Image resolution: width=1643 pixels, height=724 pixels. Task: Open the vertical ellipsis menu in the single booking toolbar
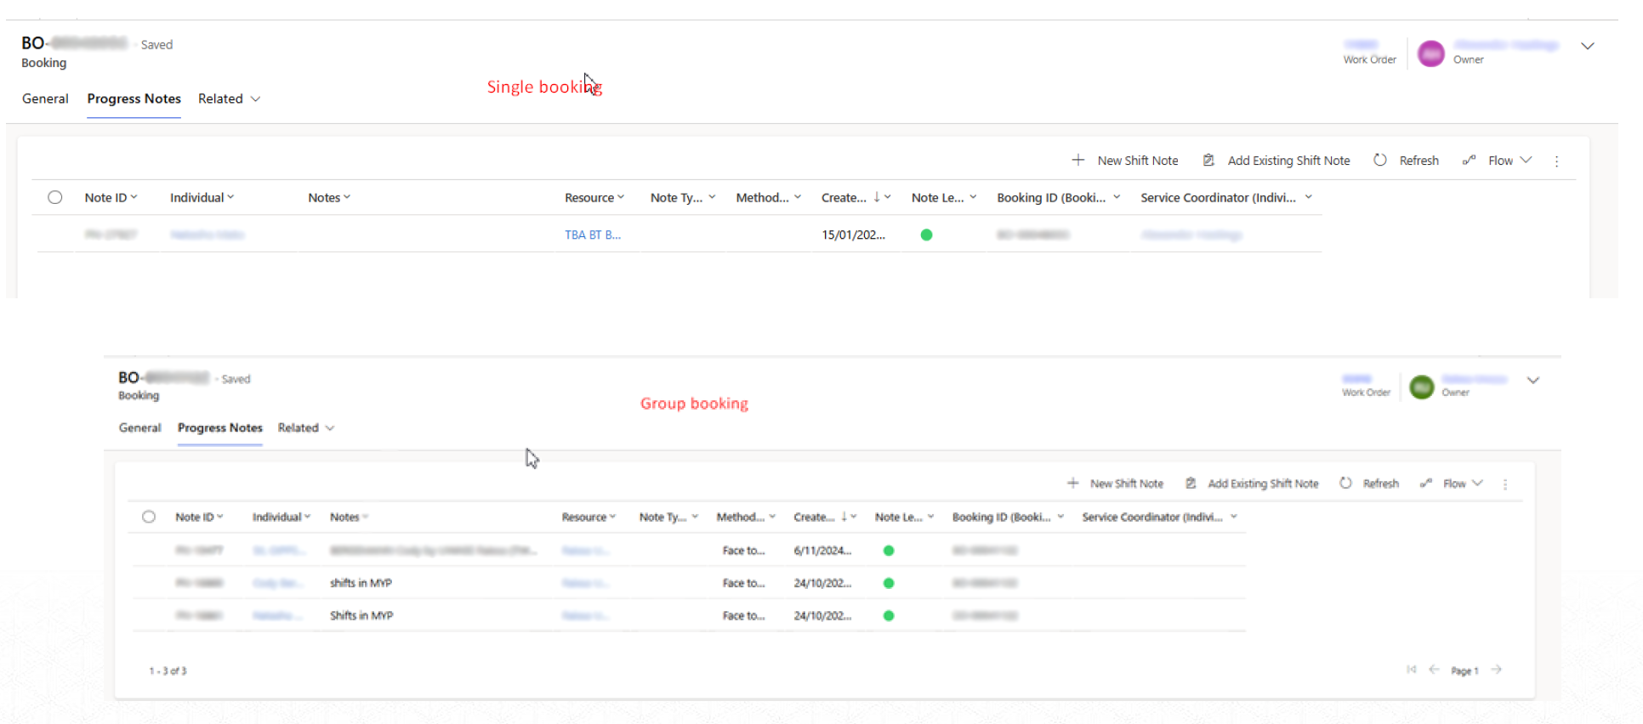[1556, 161]
